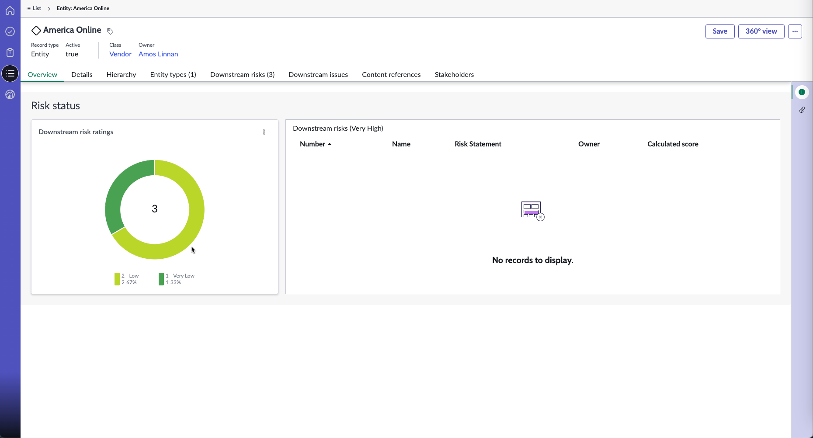Click the 1 - Very Low legend swatch

coord(161,279)
